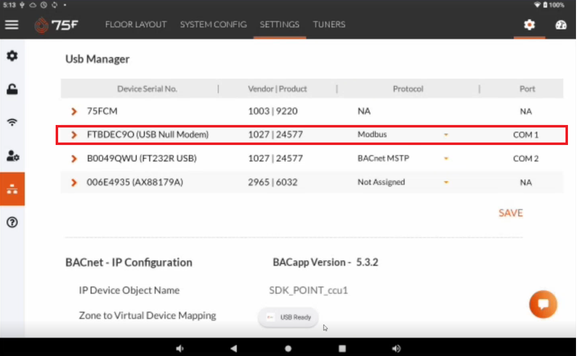Click the 2965 | 6032 vendor value

tap(272, 182)
